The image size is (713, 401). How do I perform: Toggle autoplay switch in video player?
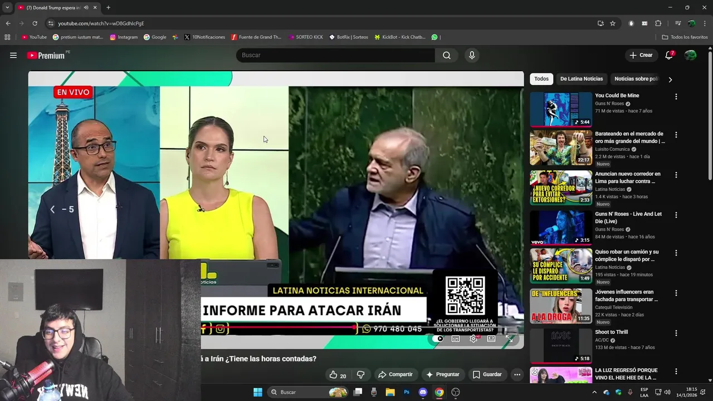[437, 339]
